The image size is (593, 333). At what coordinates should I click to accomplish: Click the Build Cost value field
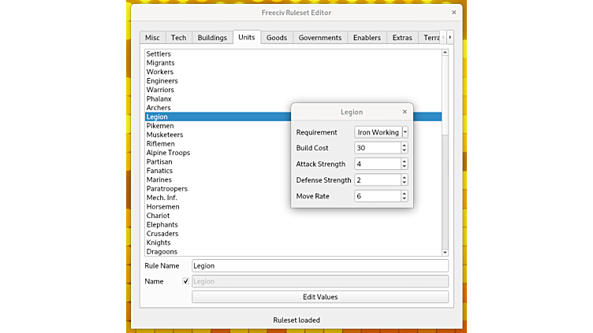(x=377, y=148)
